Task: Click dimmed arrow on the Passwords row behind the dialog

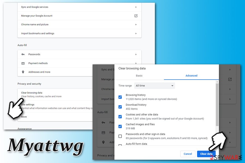Action: 230,123
